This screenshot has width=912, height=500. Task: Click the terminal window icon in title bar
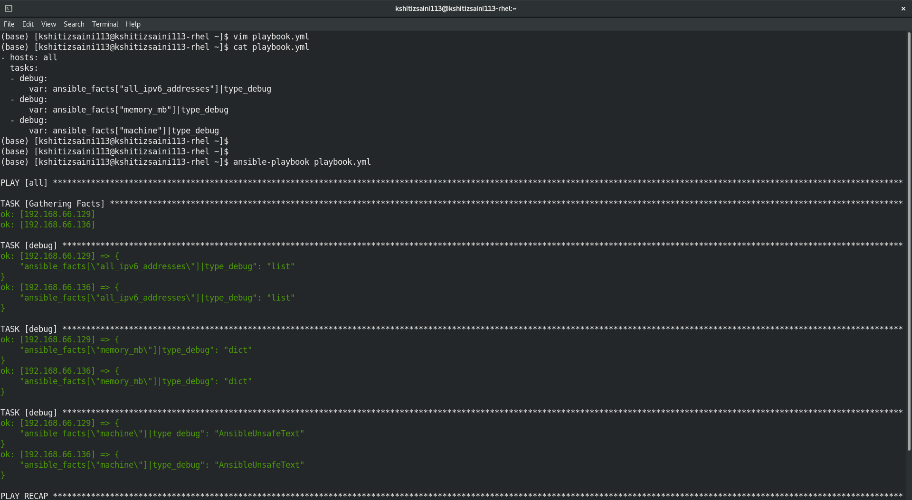click(9, 9)
